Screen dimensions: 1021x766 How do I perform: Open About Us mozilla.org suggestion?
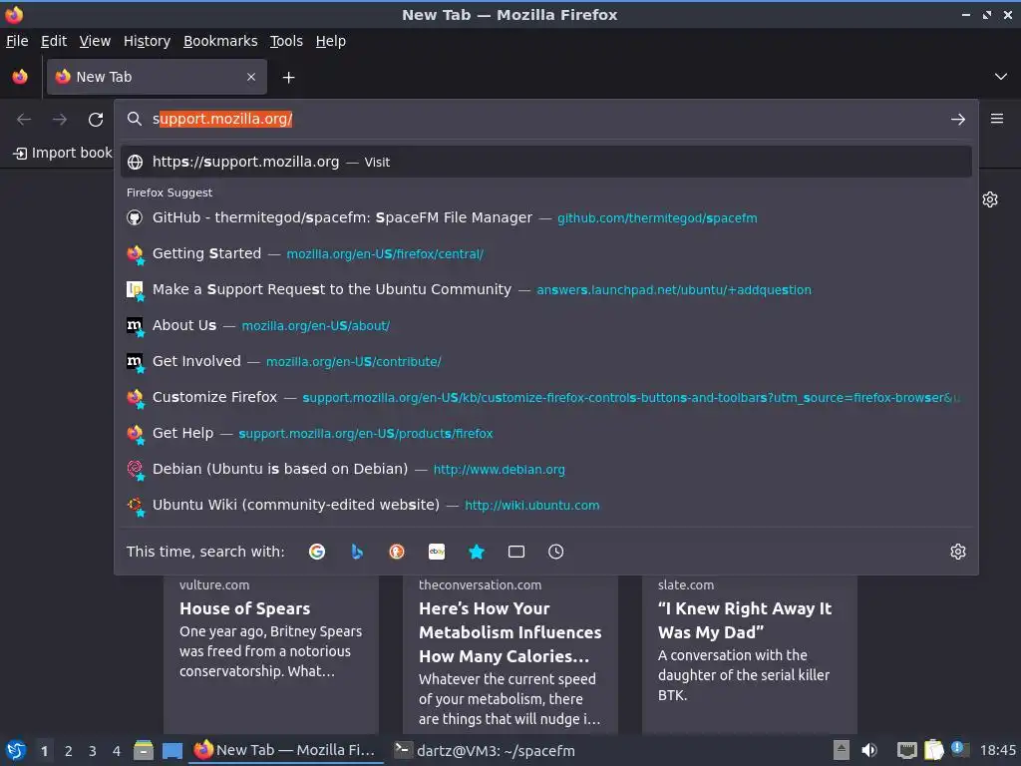tap(546, 326)
